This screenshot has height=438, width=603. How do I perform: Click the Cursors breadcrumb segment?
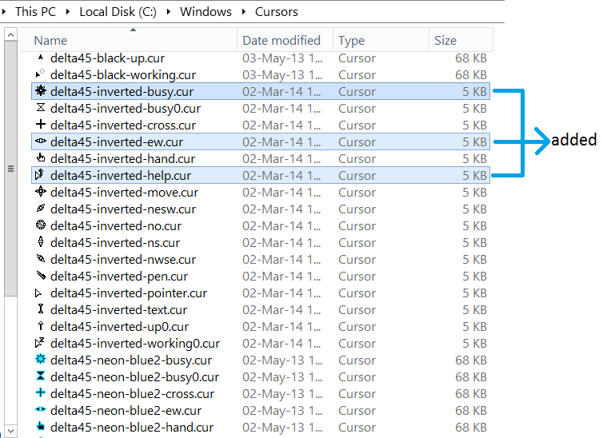tap(277, 11)
